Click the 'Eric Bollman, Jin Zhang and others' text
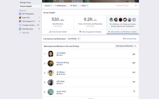This screenshot has width=159, height=99. click(x=123, y=24)
